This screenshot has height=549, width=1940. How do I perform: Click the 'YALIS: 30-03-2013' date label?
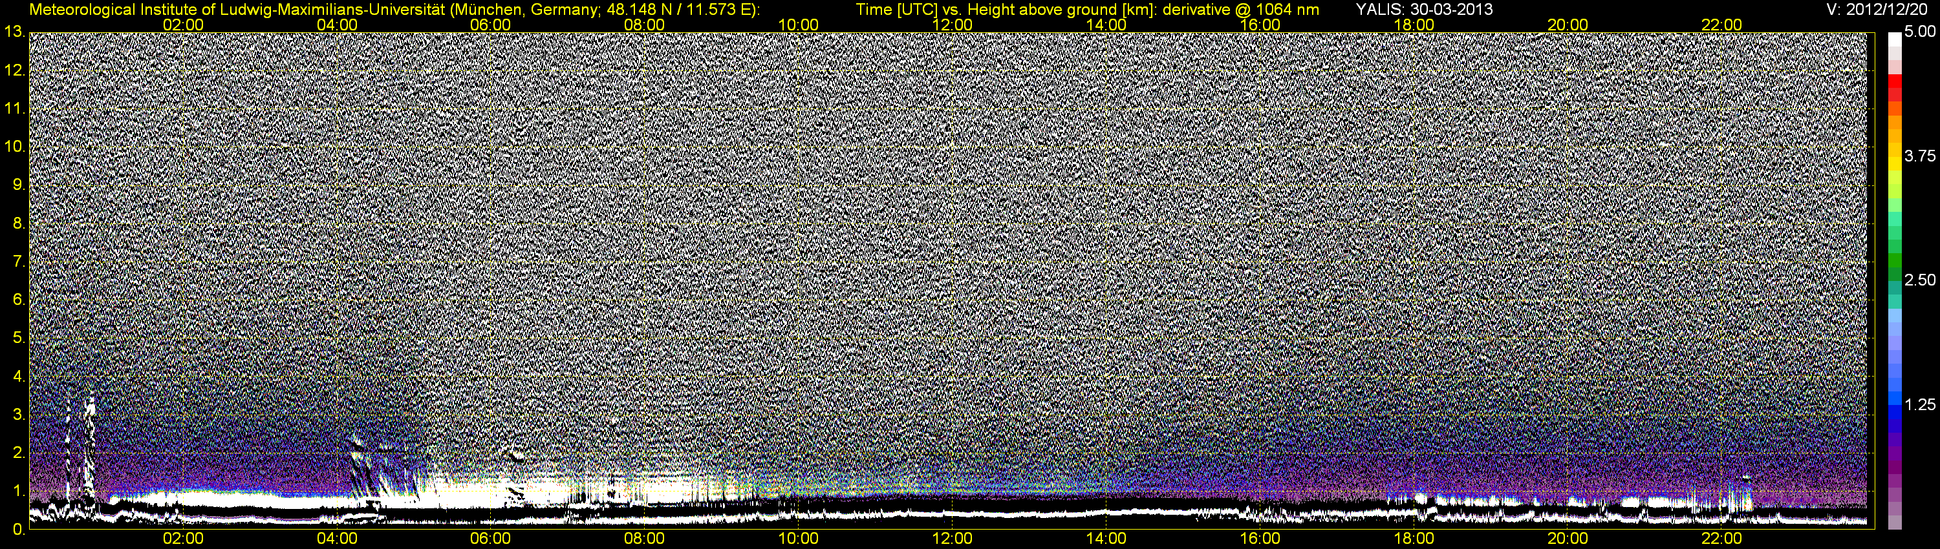[1424, 10]
